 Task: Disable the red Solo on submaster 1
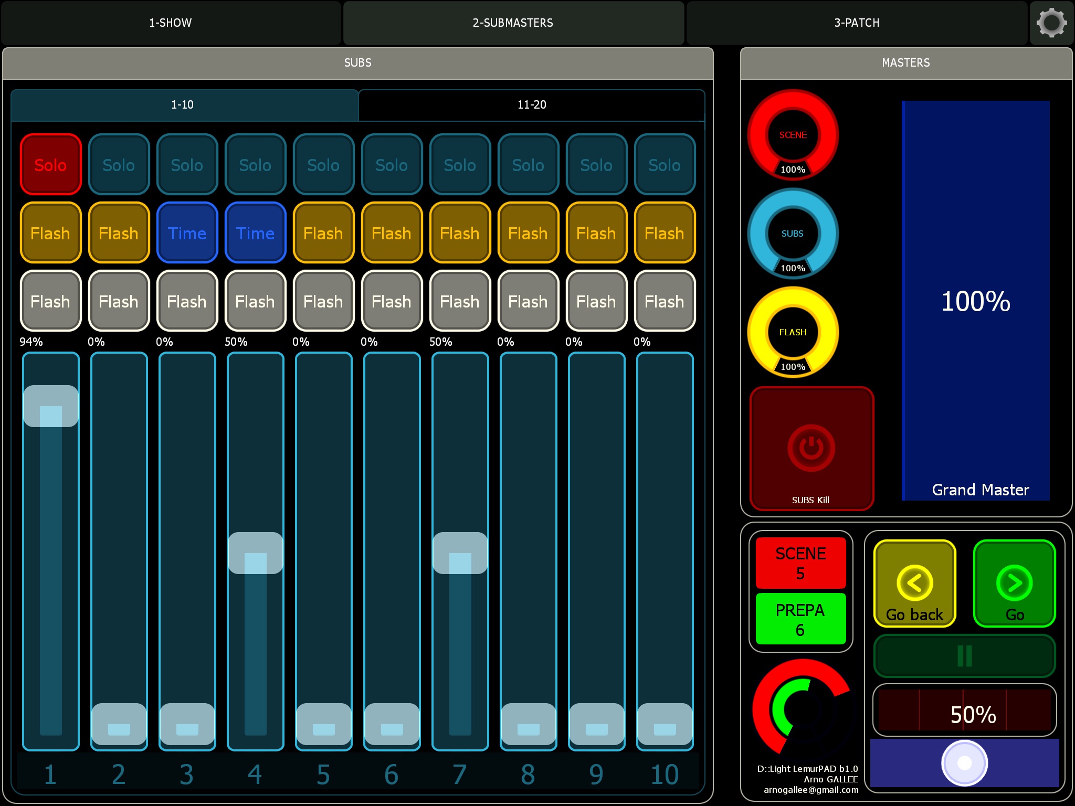(x=51, y=165)
